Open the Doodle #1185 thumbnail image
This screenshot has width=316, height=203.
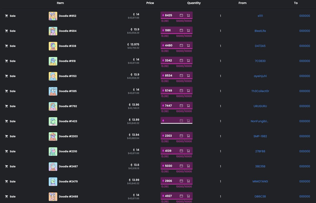coord(53,91)
